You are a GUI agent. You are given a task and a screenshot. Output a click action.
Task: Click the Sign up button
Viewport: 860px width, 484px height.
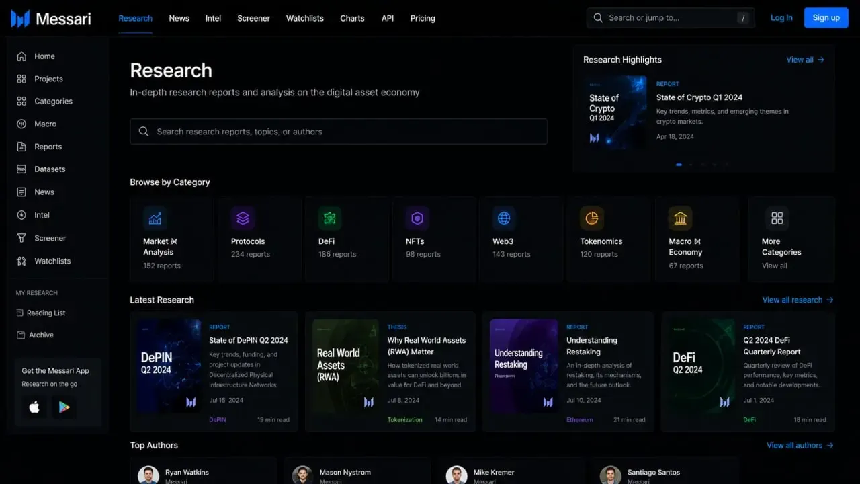click(x=826, y=18)
